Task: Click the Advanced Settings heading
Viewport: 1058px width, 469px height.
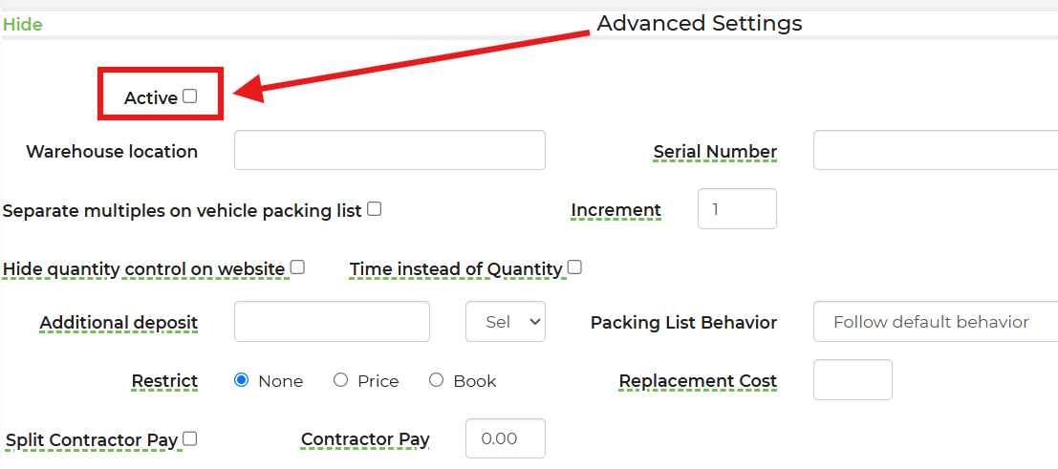Action: point(700,24)
